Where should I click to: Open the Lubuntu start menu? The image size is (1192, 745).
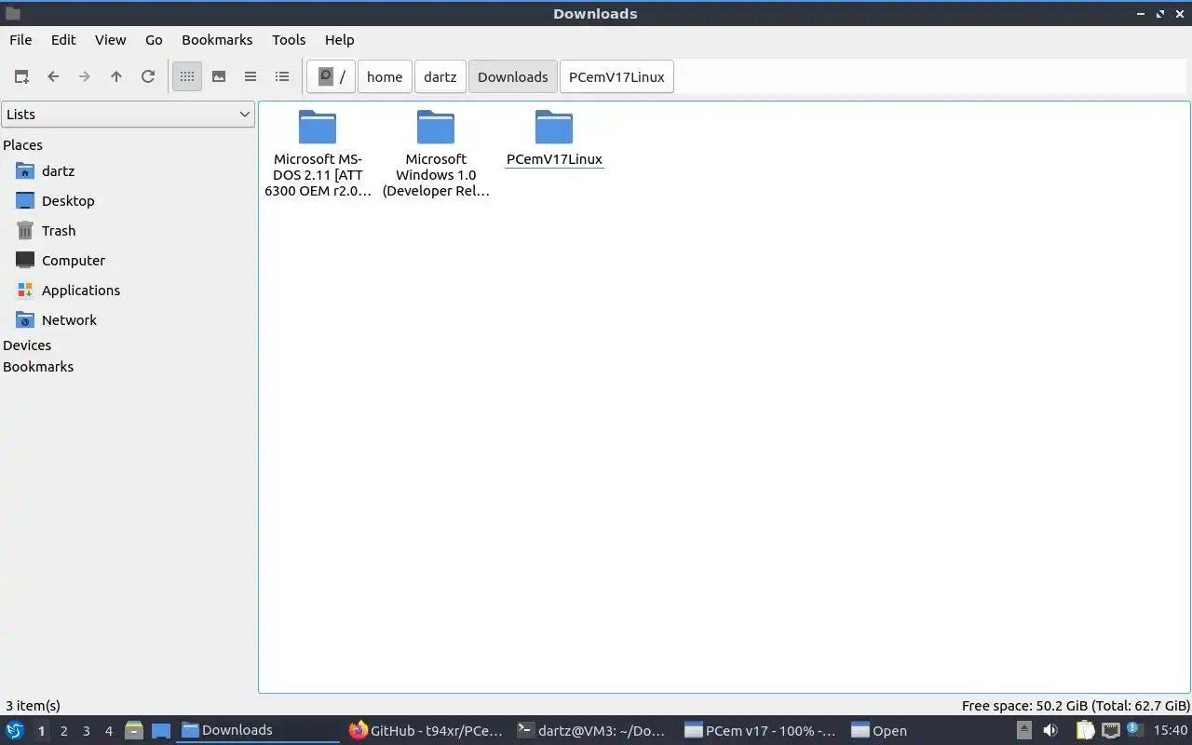coord(15,730)
